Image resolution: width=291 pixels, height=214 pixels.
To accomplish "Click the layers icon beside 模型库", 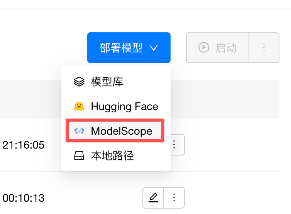I will 79,82.
